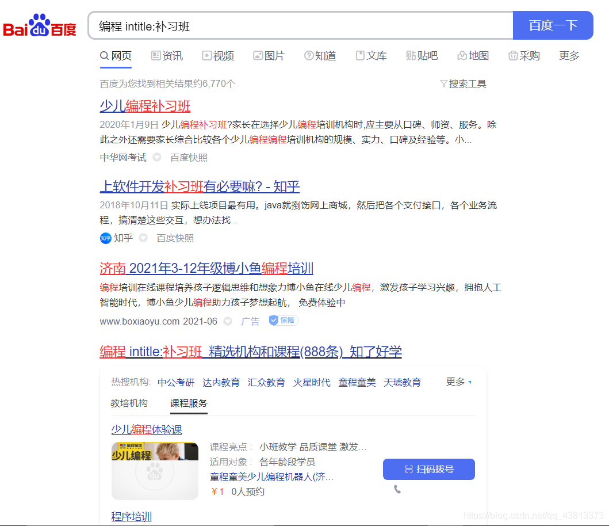Click the funnel icon beside 搜索工具
The image size is (609, 526).
tap(443, 83)
